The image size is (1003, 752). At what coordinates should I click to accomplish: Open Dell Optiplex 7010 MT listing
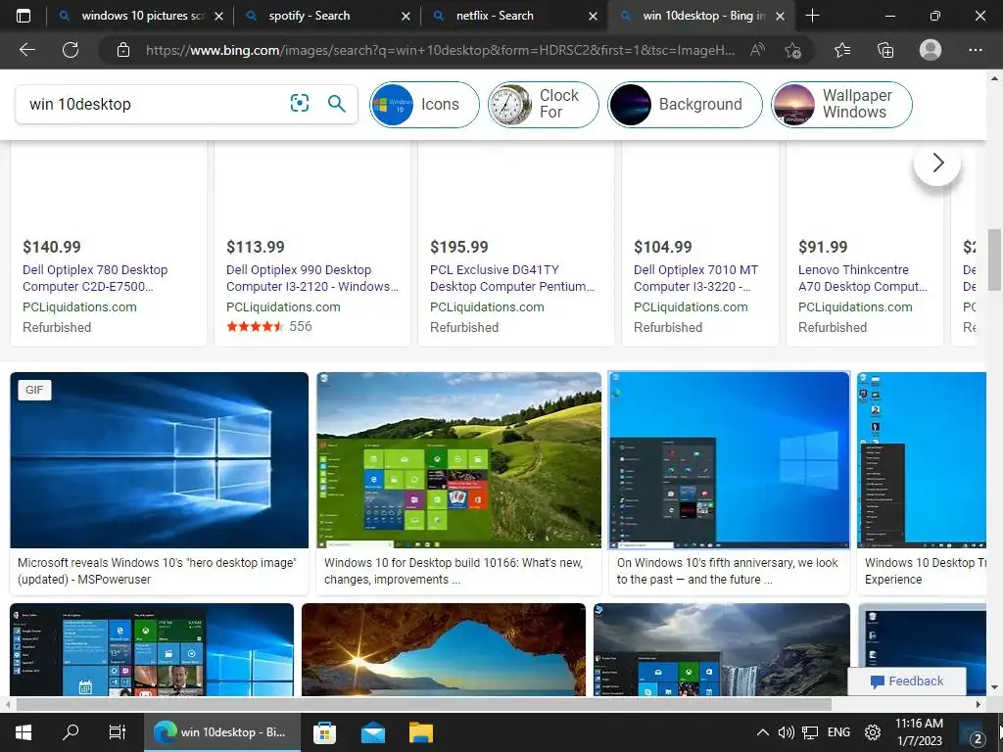tap(696, 278)
